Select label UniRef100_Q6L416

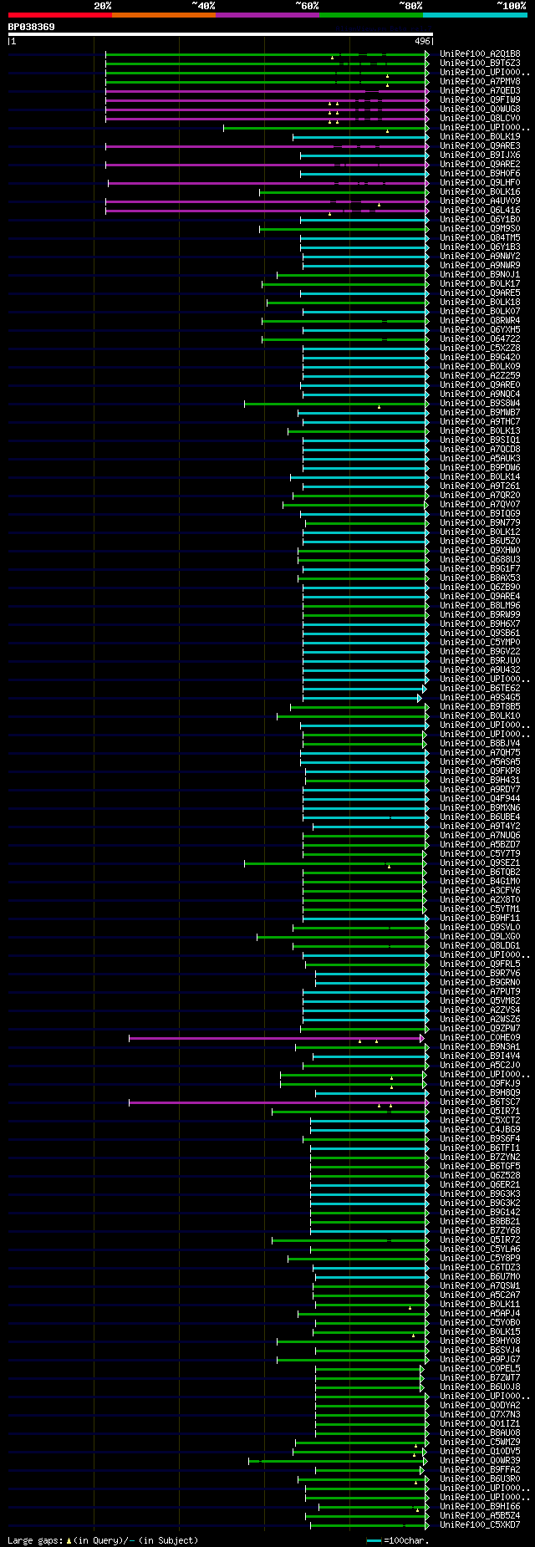(x=480, y=211)
